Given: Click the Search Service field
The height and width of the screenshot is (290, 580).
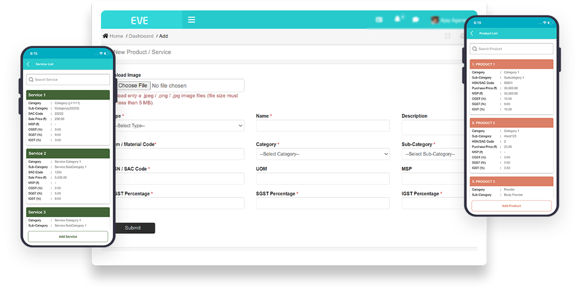Looking at the screenshot, I should point(68,80).
